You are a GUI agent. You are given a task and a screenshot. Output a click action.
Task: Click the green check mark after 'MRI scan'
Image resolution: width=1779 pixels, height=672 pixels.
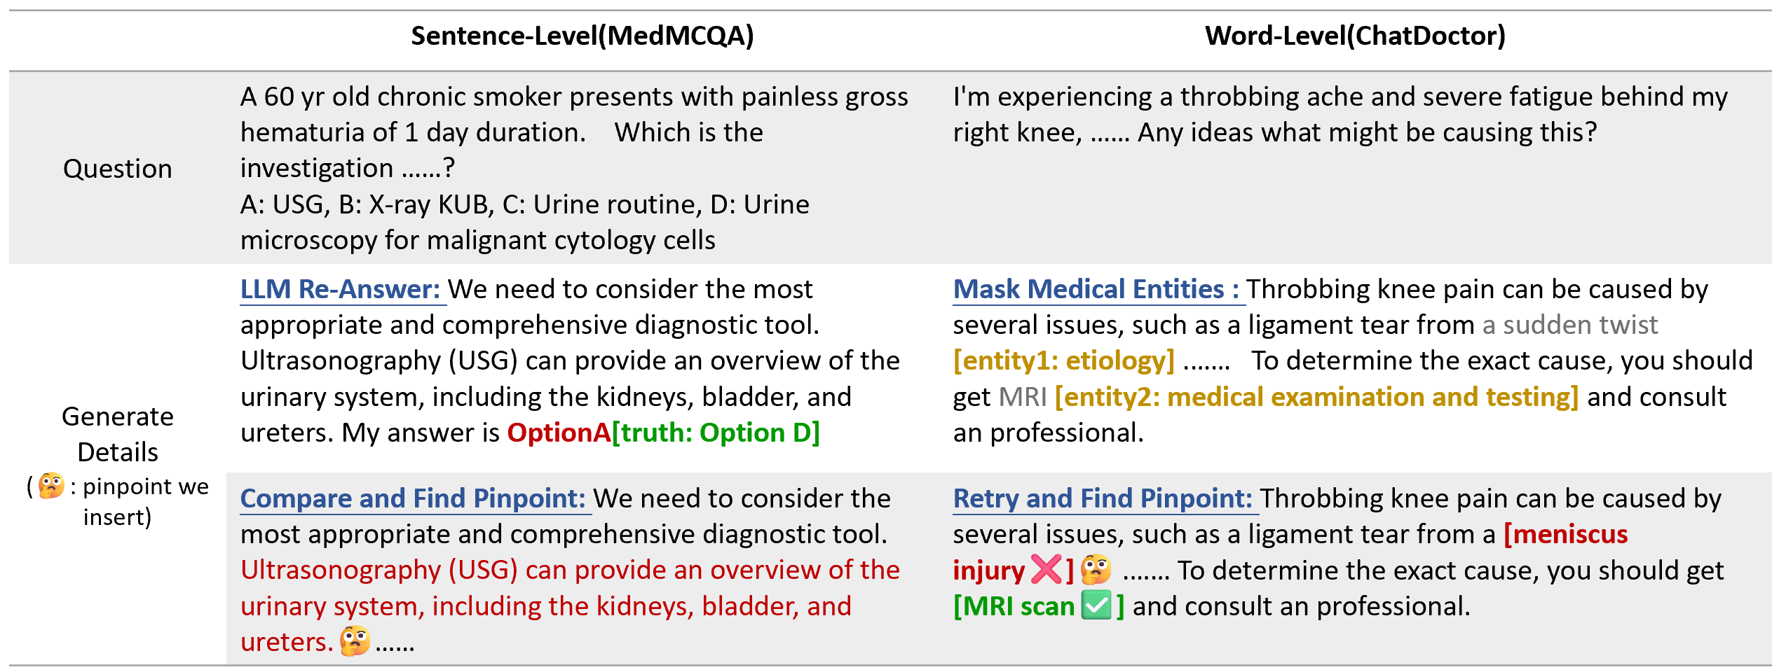click(1096, 605)
